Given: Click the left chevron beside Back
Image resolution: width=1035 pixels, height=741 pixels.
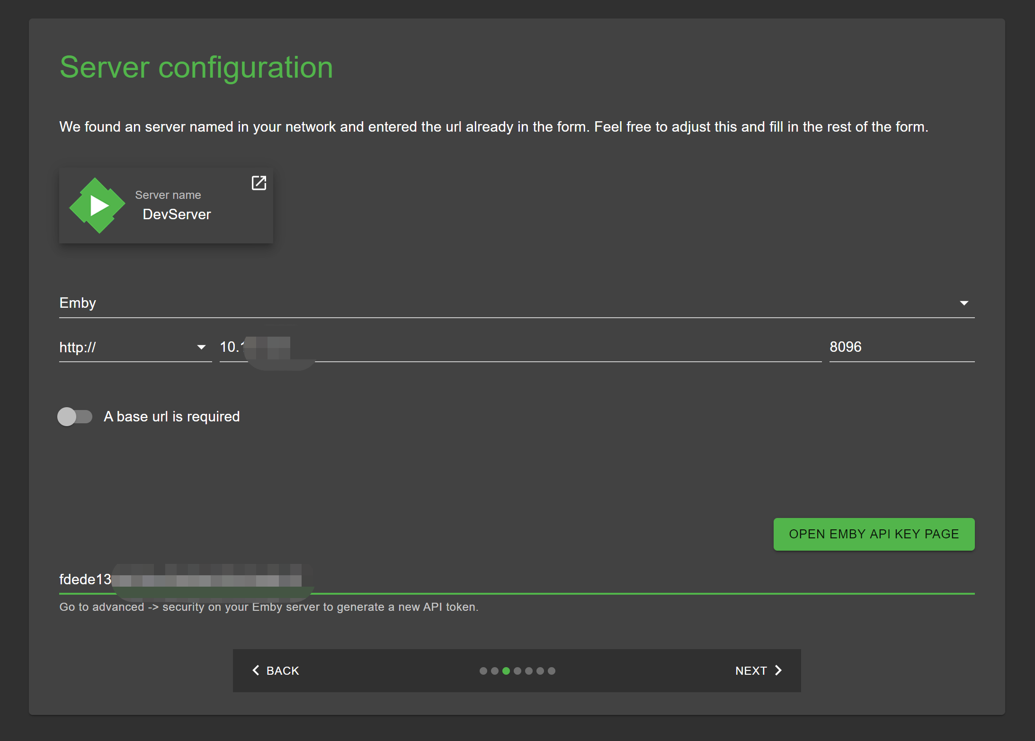Looking at the screenshot, I should 256,670.
